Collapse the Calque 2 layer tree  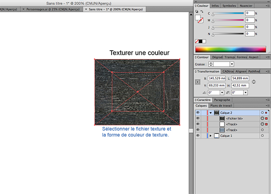[x=210, y=113]
